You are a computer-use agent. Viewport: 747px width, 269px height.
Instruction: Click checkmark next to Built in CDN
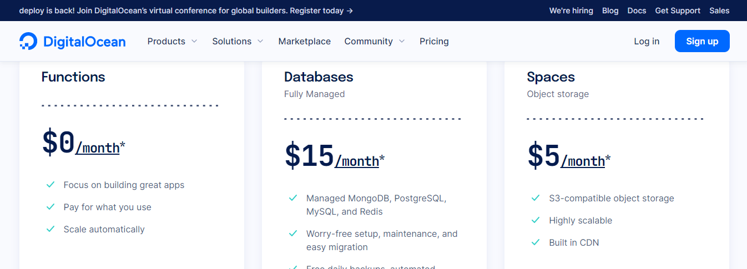pos(536,242)
